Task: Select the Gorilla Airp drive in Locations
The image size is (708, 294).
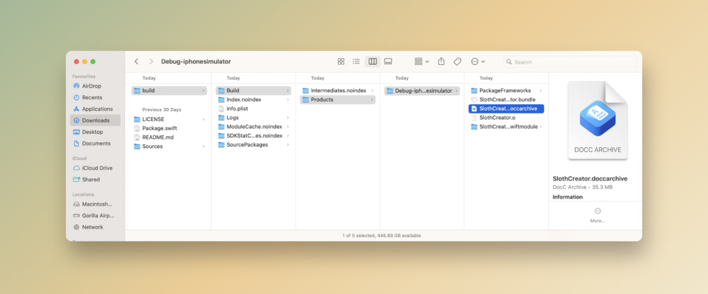Action: 97,215
